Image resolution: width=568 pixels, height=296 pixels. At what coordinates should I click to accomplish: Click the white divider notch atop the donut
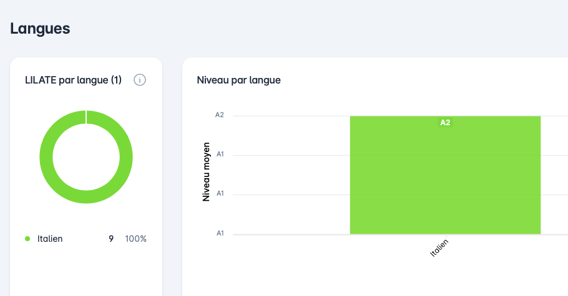(86, 117)
